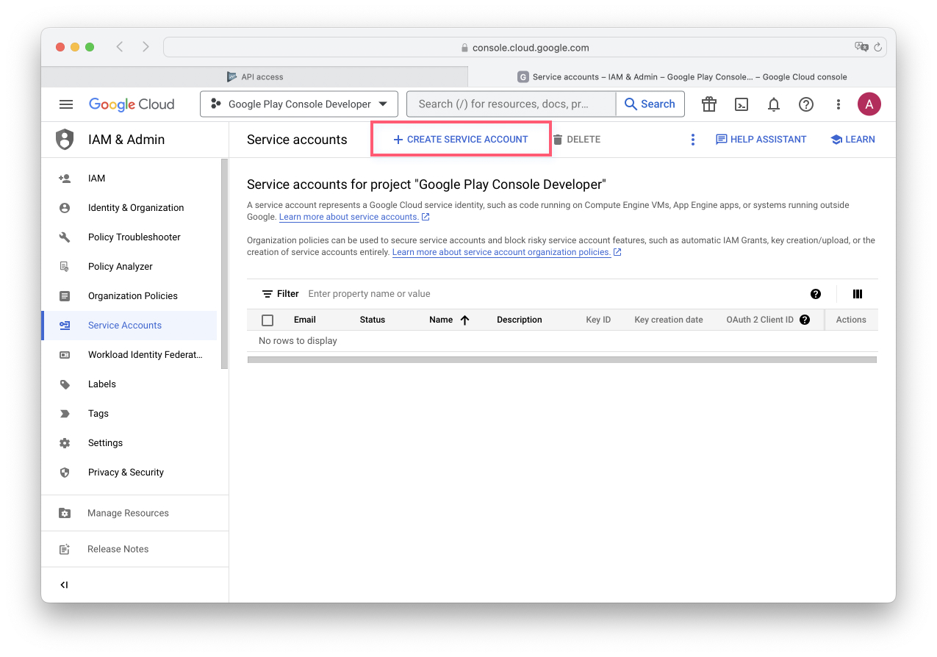This screenshot has height=657, width=937.
Task: Click the Actions column header
Action: [x=851, y=320]
